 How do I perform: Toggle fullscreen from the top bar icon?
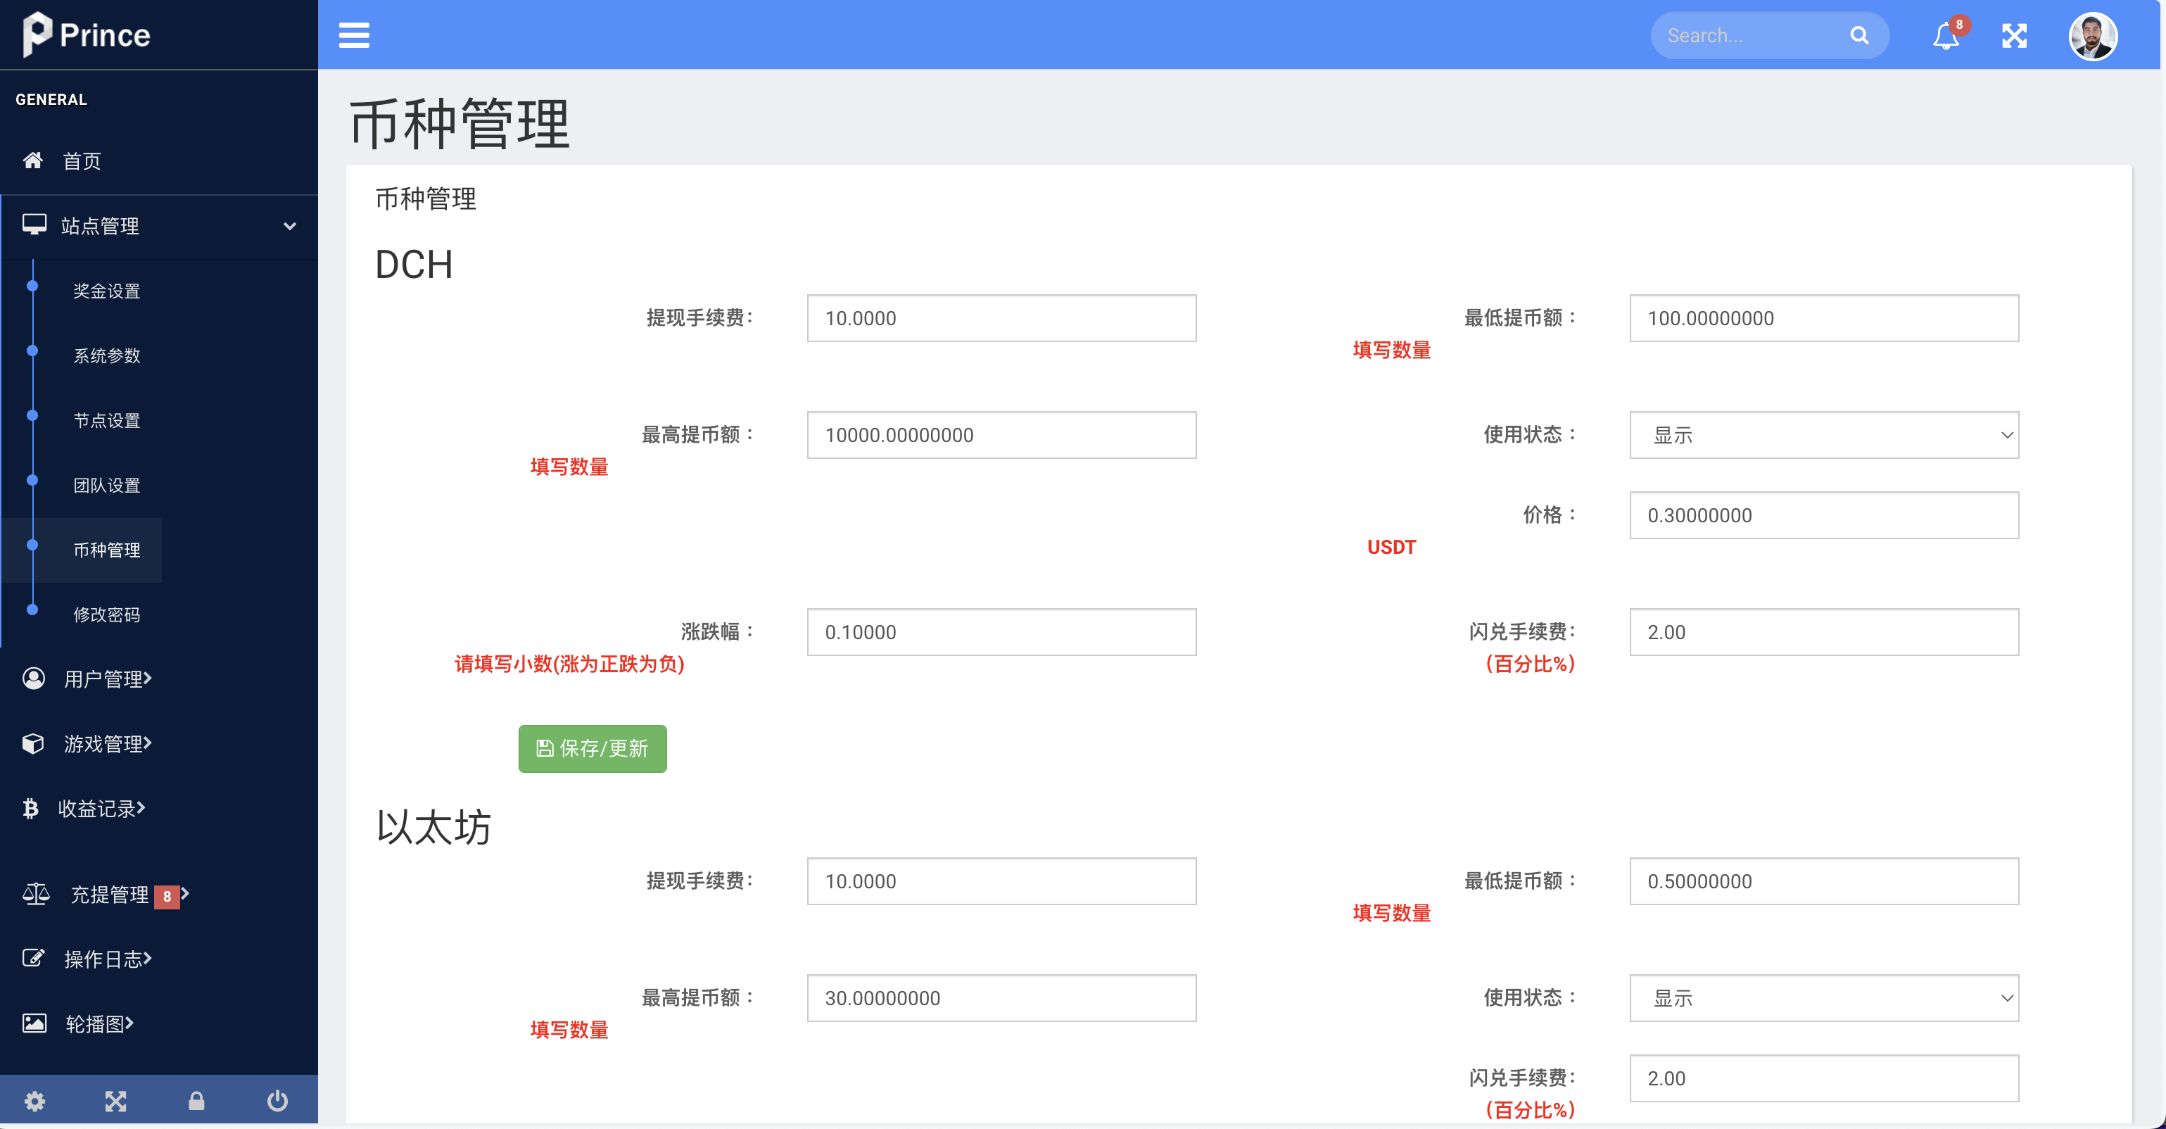(2015, 35)
